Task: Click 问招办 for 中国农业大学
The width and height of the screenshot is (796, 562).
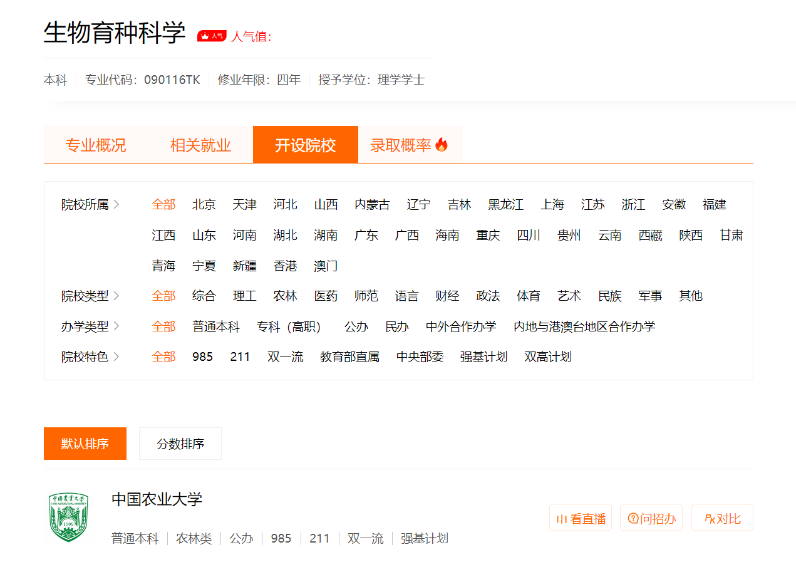Action: (x=651, y=518)
